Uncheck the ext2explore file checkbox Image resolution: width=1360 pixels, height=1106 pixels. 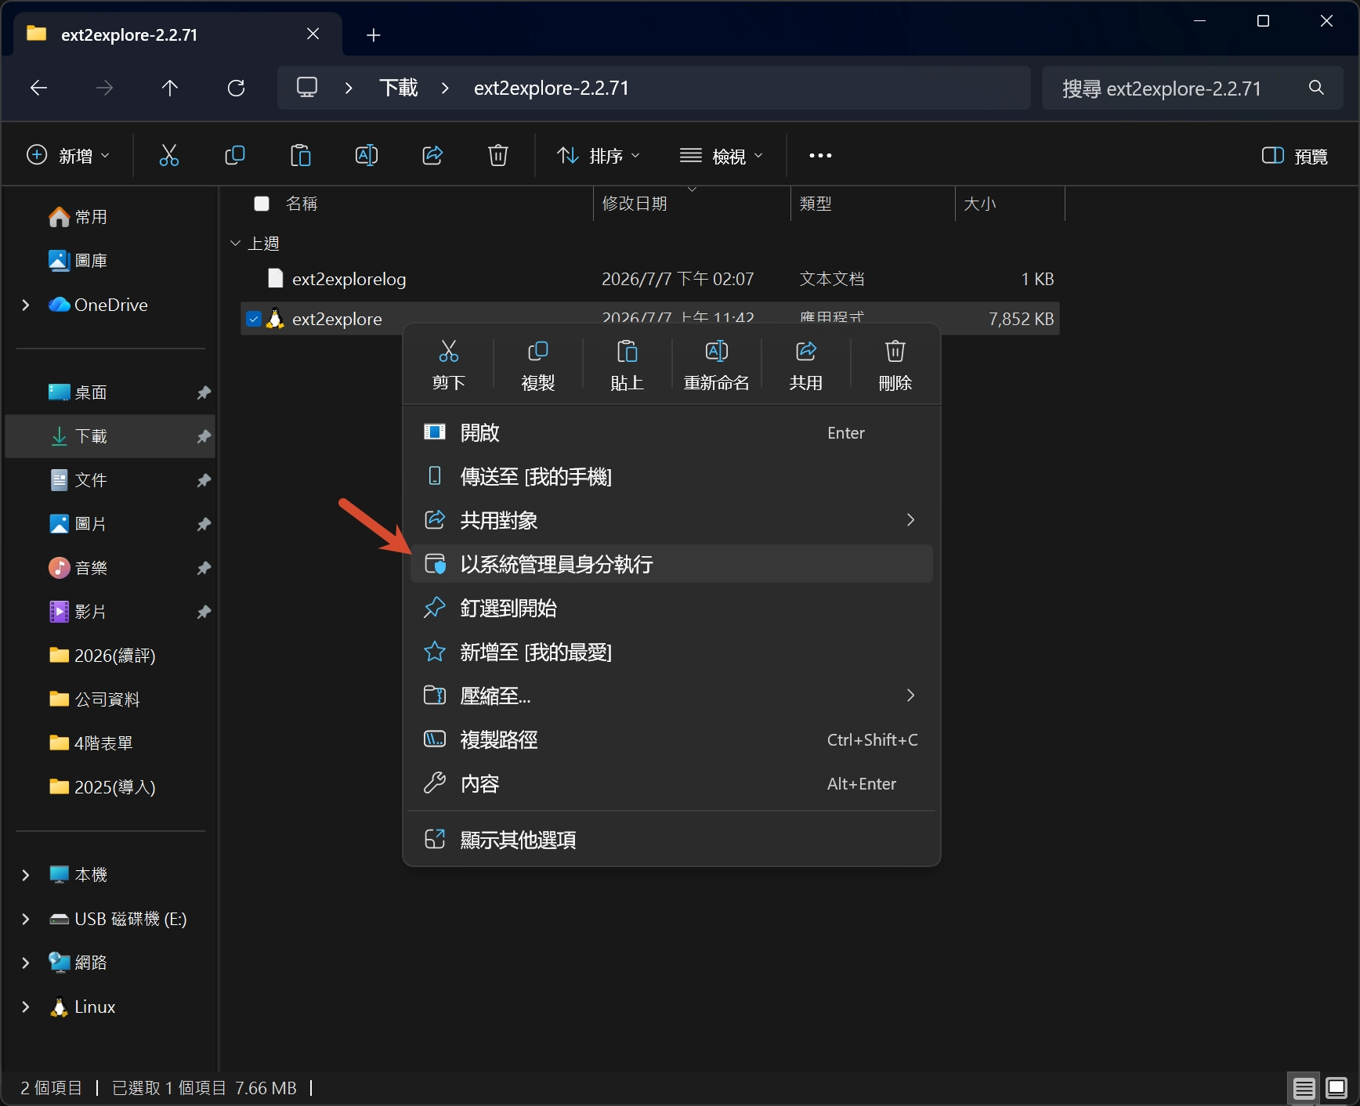tap(254, 319)
